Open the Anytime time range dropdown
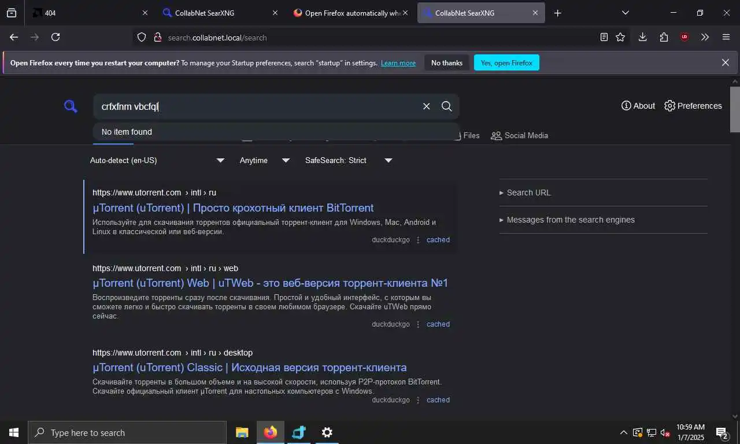Image resolution: width=740 pixels, height=444 pixels. coord(265,160)
